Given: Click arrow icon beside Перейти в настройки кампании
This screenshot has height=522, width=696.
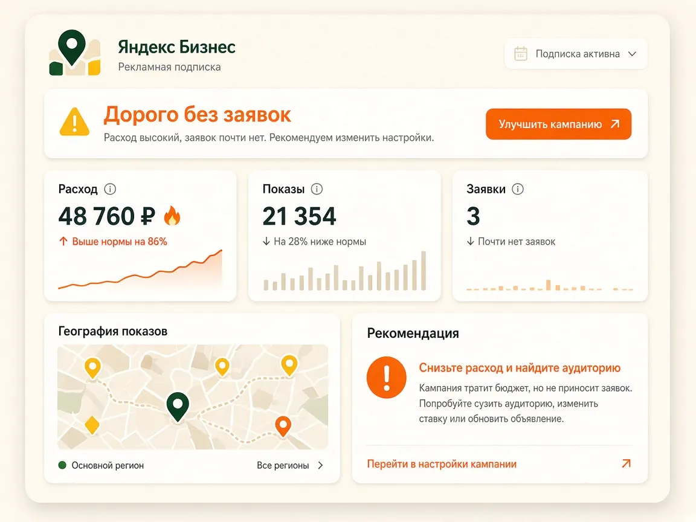Looking at the screenshot, I should tap(627, 463).
